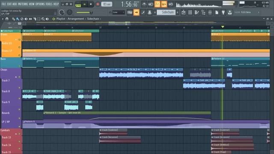Toggle the metronome
The width and height of the screenshot is (274, 154).
click(144, 4)
